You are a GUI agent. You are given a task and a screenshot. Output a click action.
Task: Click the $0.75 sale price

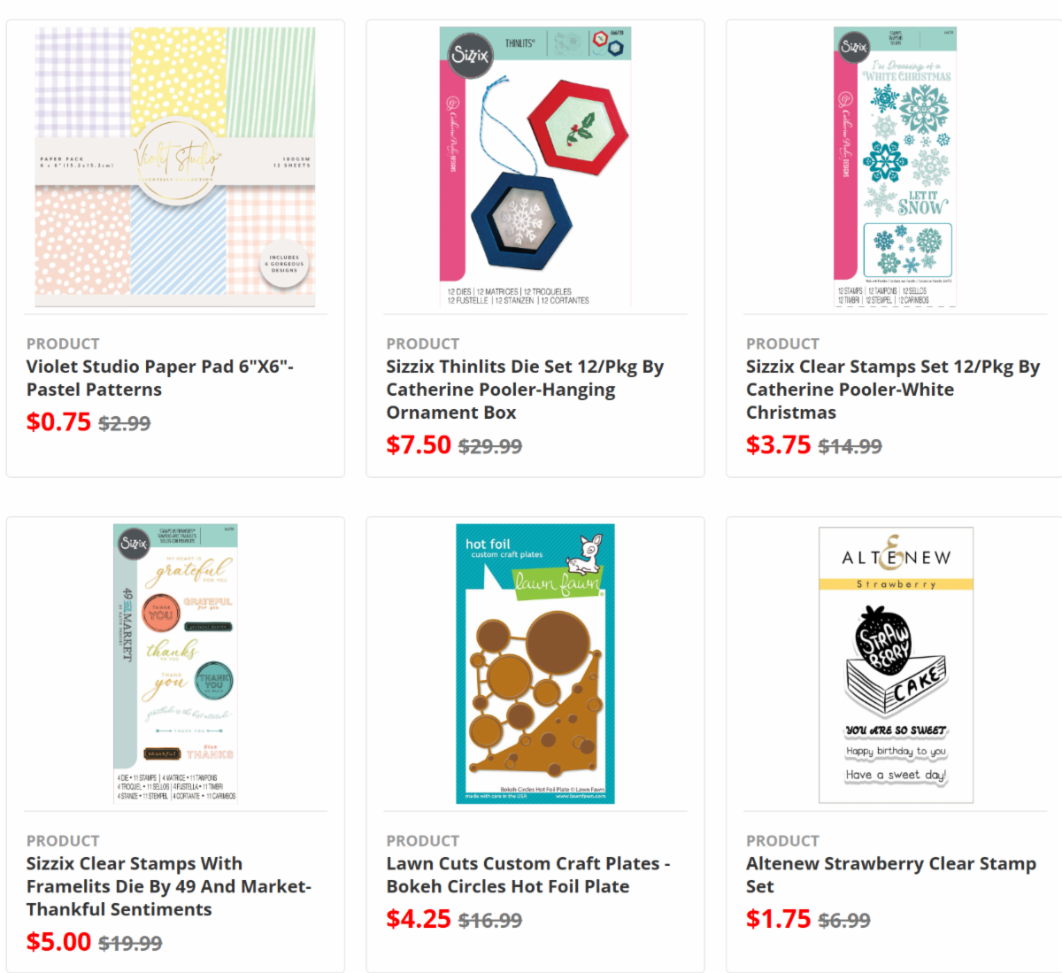[58, 422]
